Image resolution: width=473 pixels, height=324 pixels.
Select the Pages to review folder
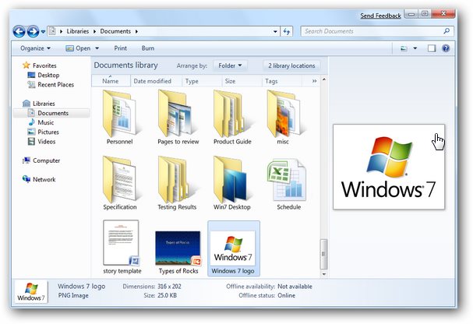[178, 118]
